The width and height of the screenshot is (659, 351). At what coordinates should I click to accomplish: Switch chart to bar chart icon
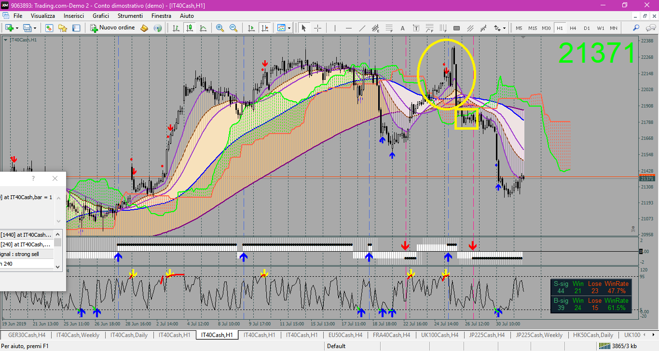click(176, 28)
